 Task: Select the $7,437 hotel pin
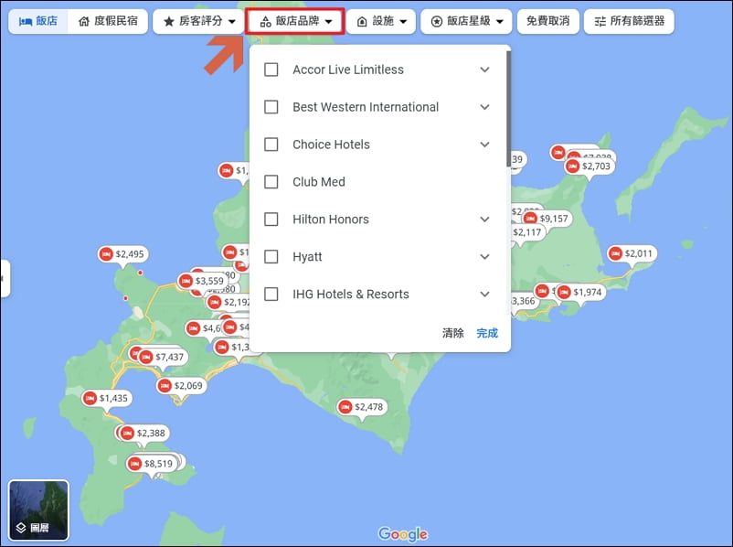pos(164,357)
